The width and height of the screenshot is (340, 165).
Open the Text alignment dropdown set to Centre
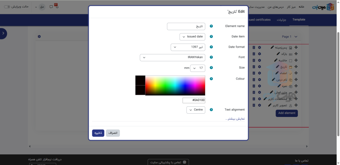[196, 110]
